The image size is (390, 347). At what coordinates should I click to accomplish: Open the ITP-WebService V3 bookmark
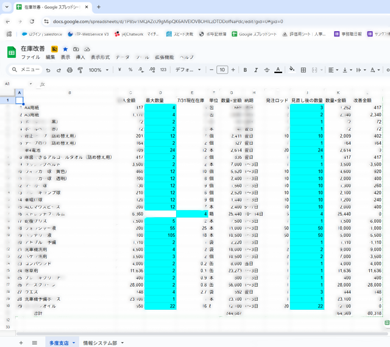pyautogui.click(x=88, y=34)
